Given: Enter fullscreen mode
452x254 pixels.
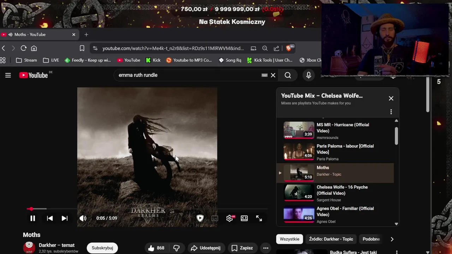Looking at the screenshot, I should 259,218.
